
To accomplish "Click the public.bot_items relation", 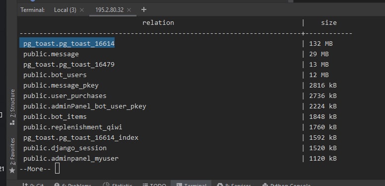I will coord(55,116).
